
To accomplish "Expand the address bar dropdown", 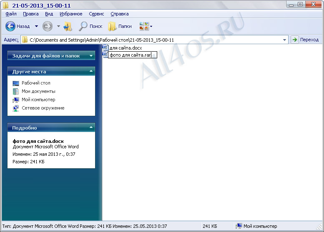I will click(284, 40).
